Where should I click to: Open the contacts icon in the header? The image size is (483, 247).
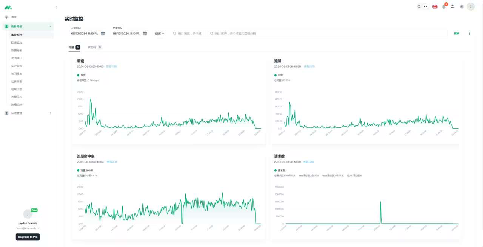452,7
